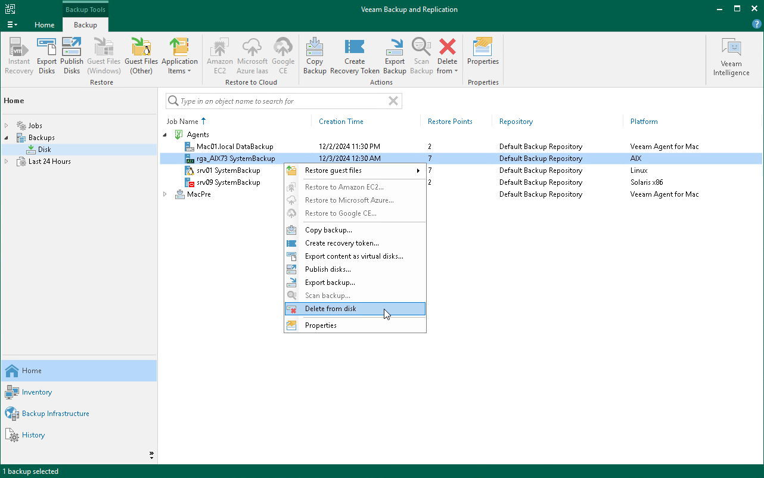Click Scan backup... context menu item
The image size is (764, 478).
coord(355,296)
